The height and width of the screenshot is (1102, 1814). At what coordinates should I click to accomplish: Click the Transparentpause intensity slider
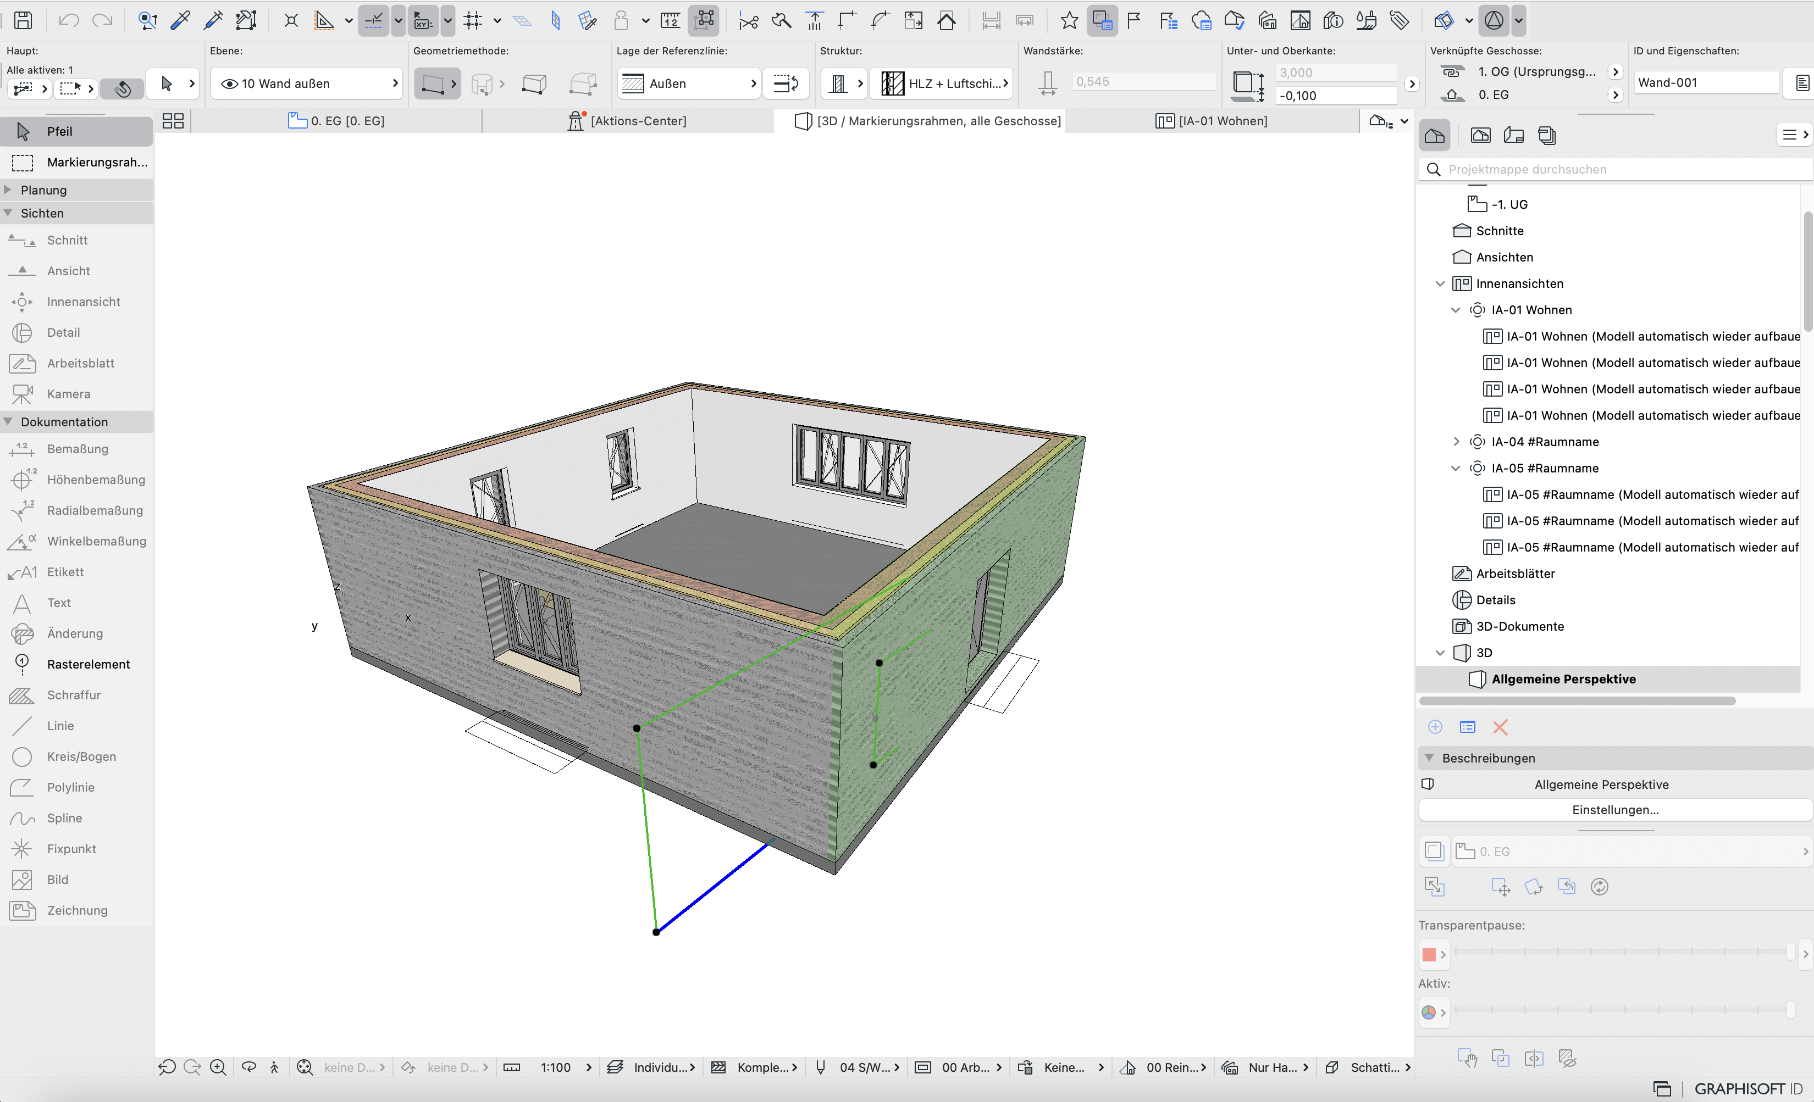click(1625, 952)
